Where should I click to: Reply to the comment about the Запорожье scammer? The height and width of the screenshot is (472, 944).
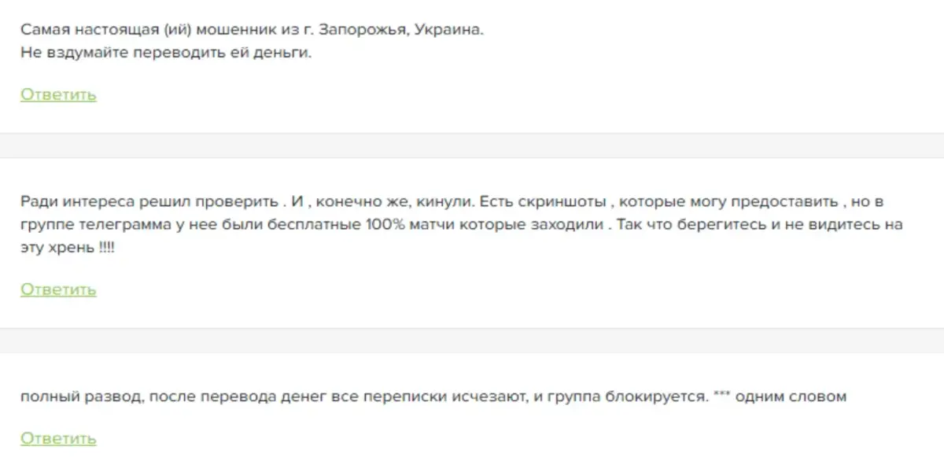(57, 94)
